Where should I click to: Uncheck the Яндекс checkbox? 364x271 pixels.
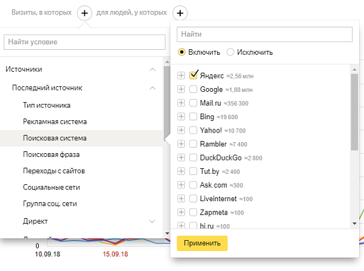[x=193, y=75]
